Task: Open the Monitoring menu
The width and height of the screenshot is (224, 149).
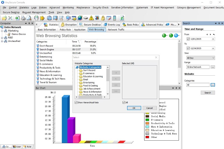Action: (68, 8)
